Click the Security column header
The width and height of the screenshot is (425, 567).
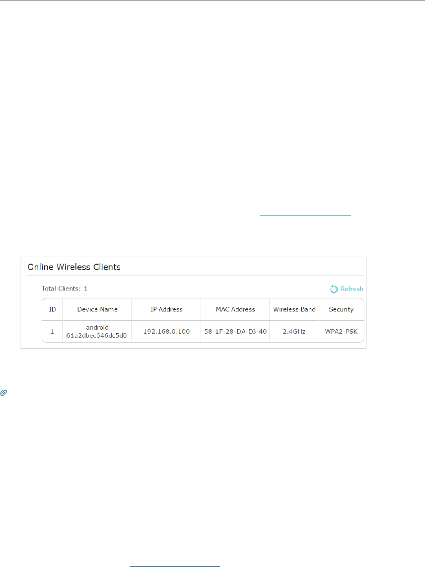coord(341,309)
